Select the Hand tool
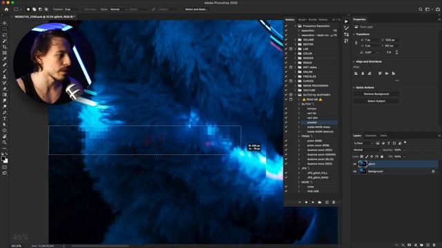 click(5, 136)
